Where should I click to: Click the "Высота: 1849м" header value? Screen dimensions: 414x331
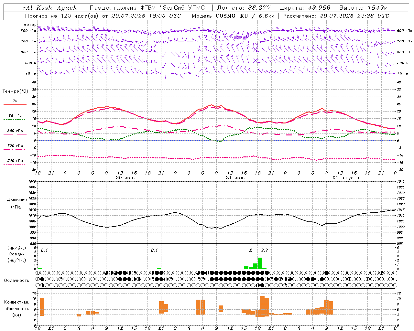coord(364,8)
